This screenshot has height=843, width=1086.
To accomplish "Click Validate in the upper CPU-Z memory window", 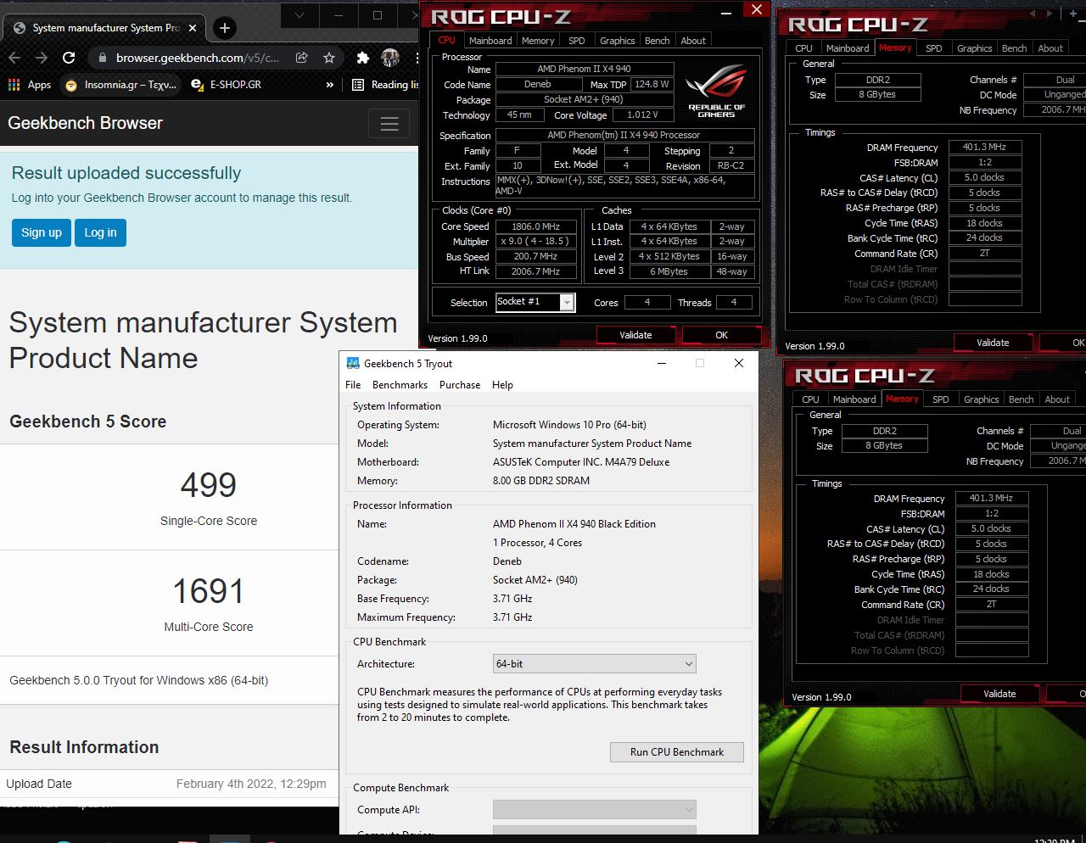I will (x=993, y=343).
